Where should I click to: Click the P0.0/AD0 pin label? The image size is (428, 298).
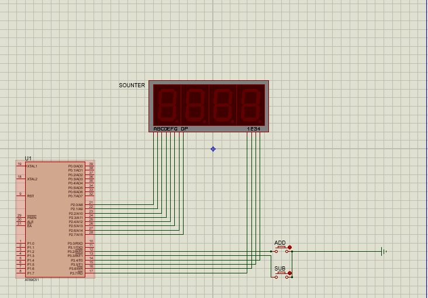click(75, 166)
